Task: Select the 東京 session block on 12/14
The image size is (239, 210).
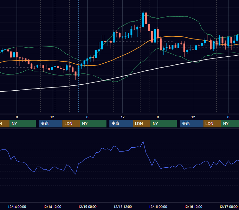Action: pyautogui.click(x=51, y=124)
